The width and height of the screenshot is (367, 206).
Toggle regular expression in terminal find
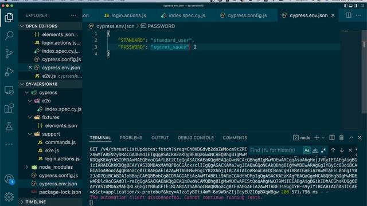tap(323, 150)
